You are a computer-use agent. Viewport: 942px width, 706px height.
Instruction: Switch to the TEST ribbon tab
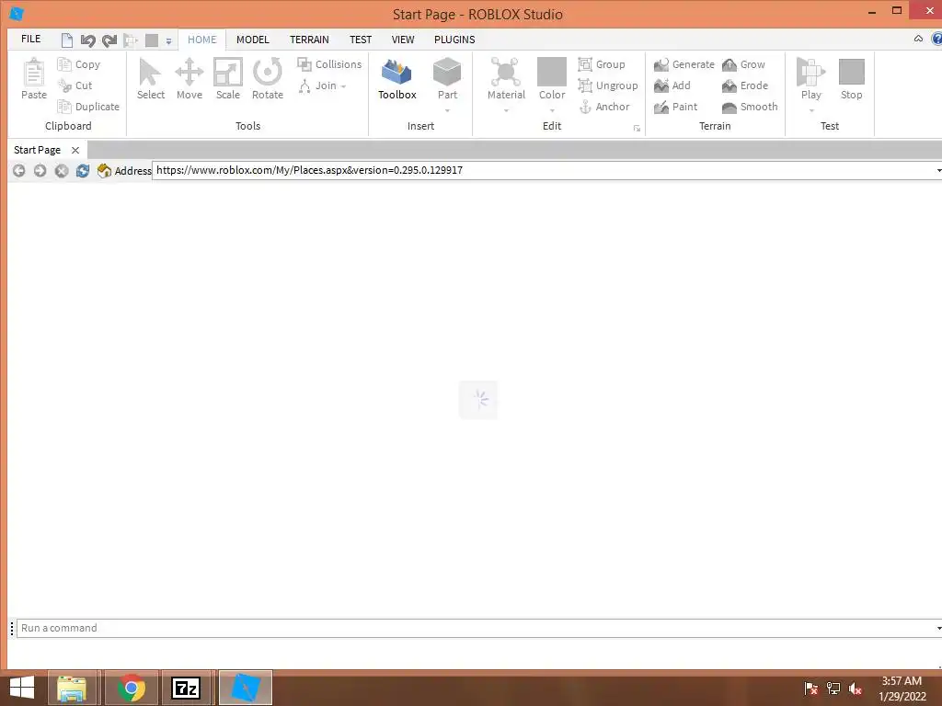click(361, 40)
